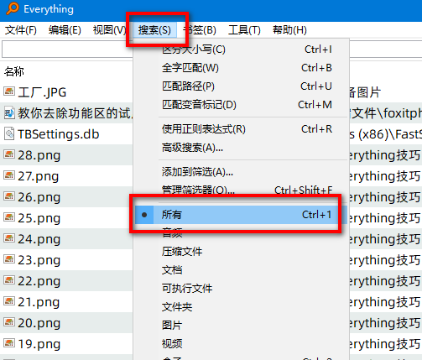This screenshot has height=360, width=422.
Task: Open the 工具(T) menu
Action: click(x=244, y=30)
